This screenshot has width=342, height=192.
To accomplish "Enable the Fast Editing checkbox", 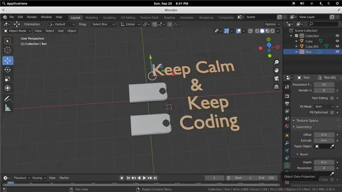I will tap(332, 98).
